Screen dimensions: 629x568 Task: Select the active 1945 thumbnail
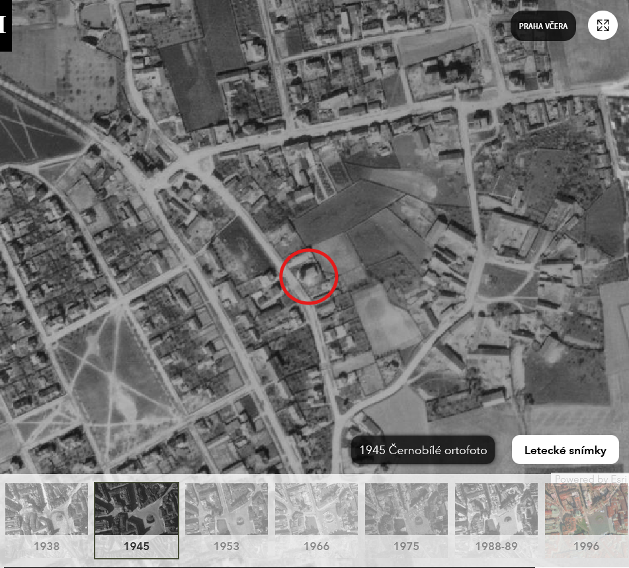(x=136, y=508)
